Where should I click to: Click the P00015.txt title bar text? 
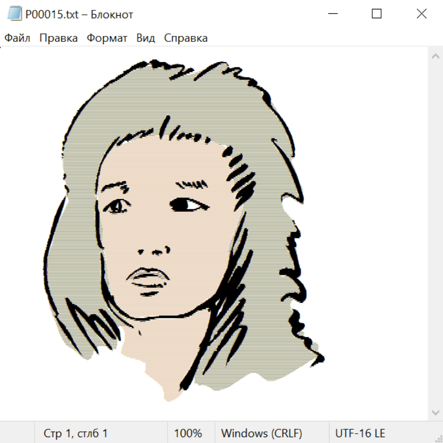tap(79, 14)
